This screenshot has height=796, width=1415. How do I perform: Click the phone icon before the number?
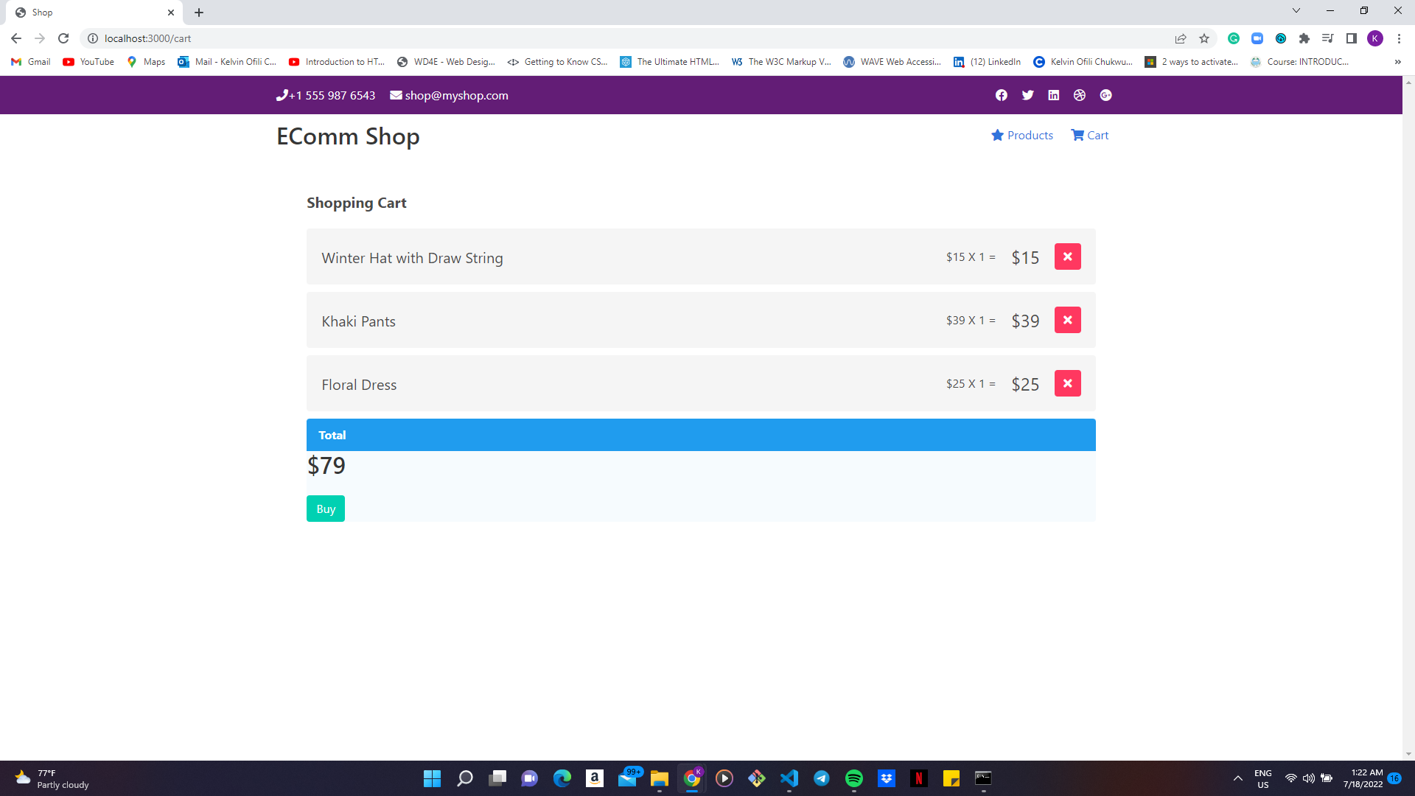(282, 95)
